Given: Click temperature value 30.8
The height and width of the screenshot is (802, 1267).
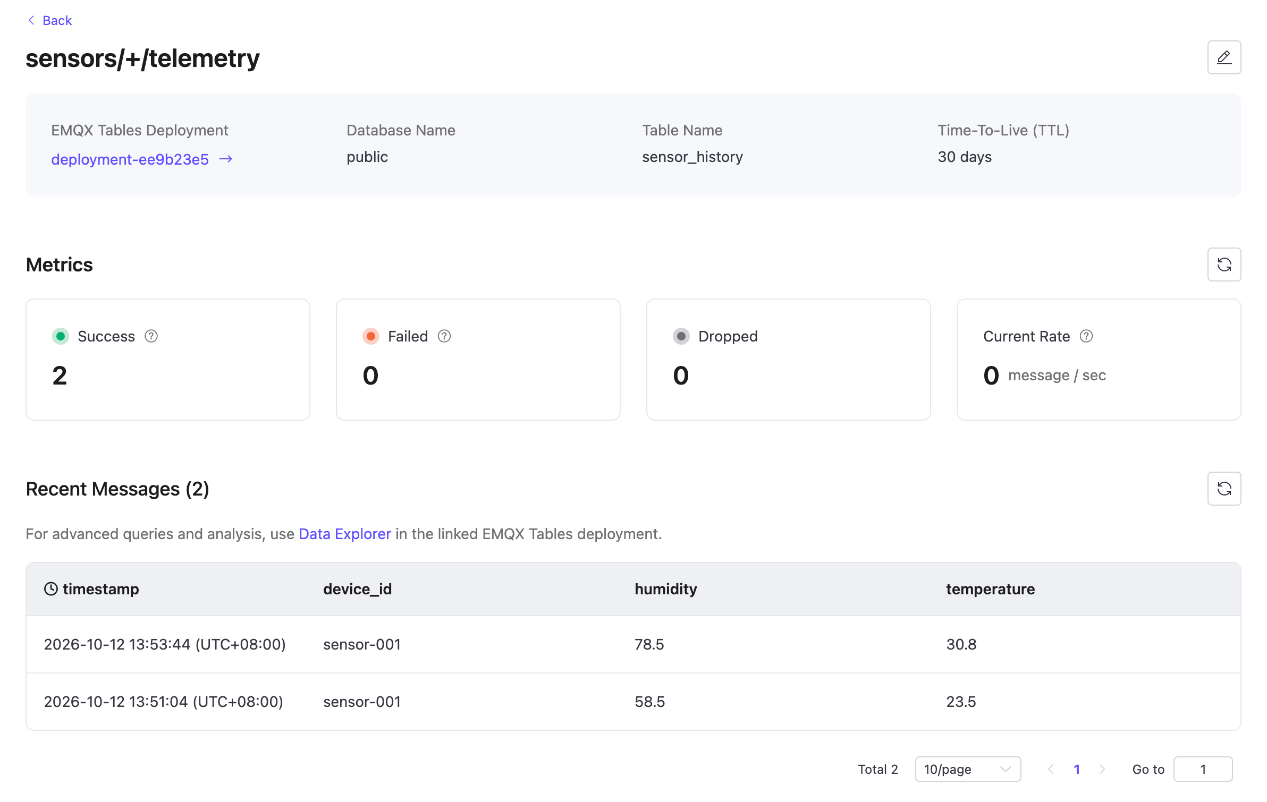Looking at the screenshot, I should click(x=961, y=644).
